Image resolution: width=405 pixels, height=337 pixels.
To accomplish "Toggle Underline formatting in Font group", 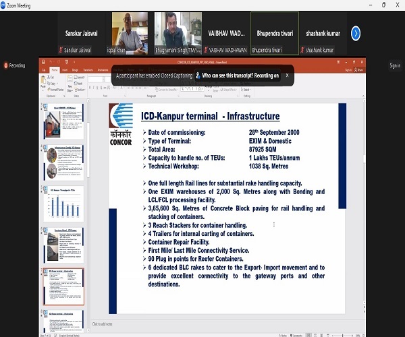I will pos(97,88).
